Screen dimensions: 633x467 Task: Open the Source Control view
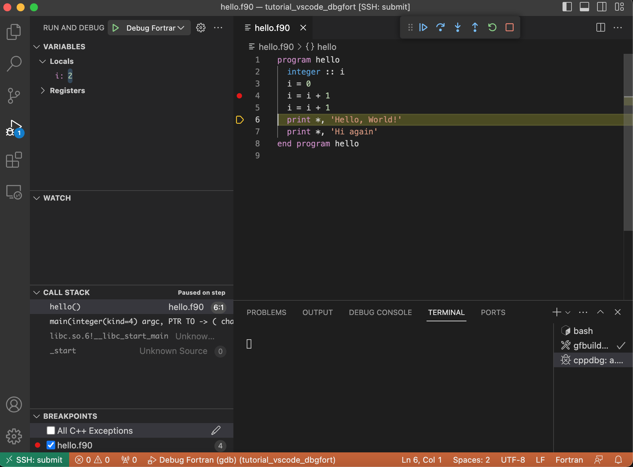tap(14, 96)
